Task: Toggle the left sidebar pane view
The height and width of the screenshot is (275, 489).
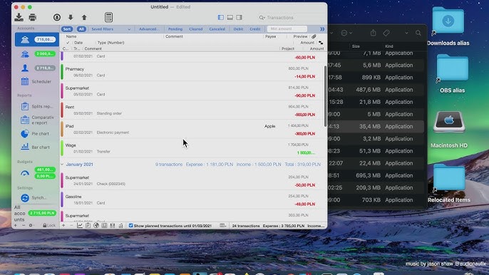Action: (x=221, y=18)
